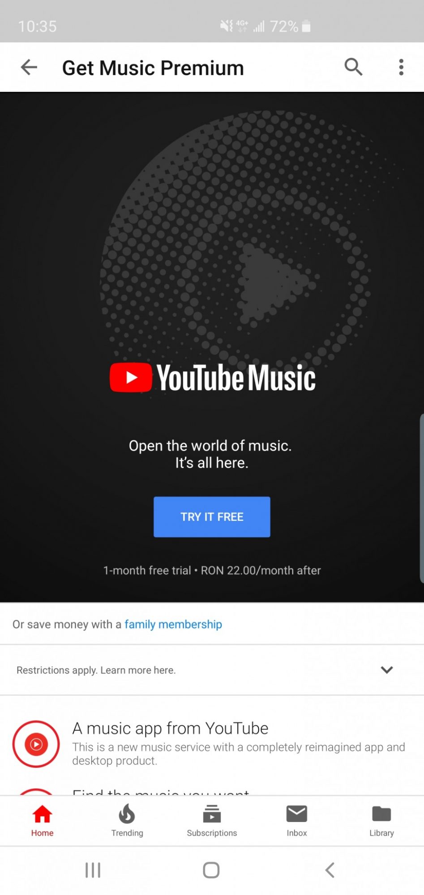Tap the Home house icon
This screenshot has width=424, height=895.
[42, 814]
